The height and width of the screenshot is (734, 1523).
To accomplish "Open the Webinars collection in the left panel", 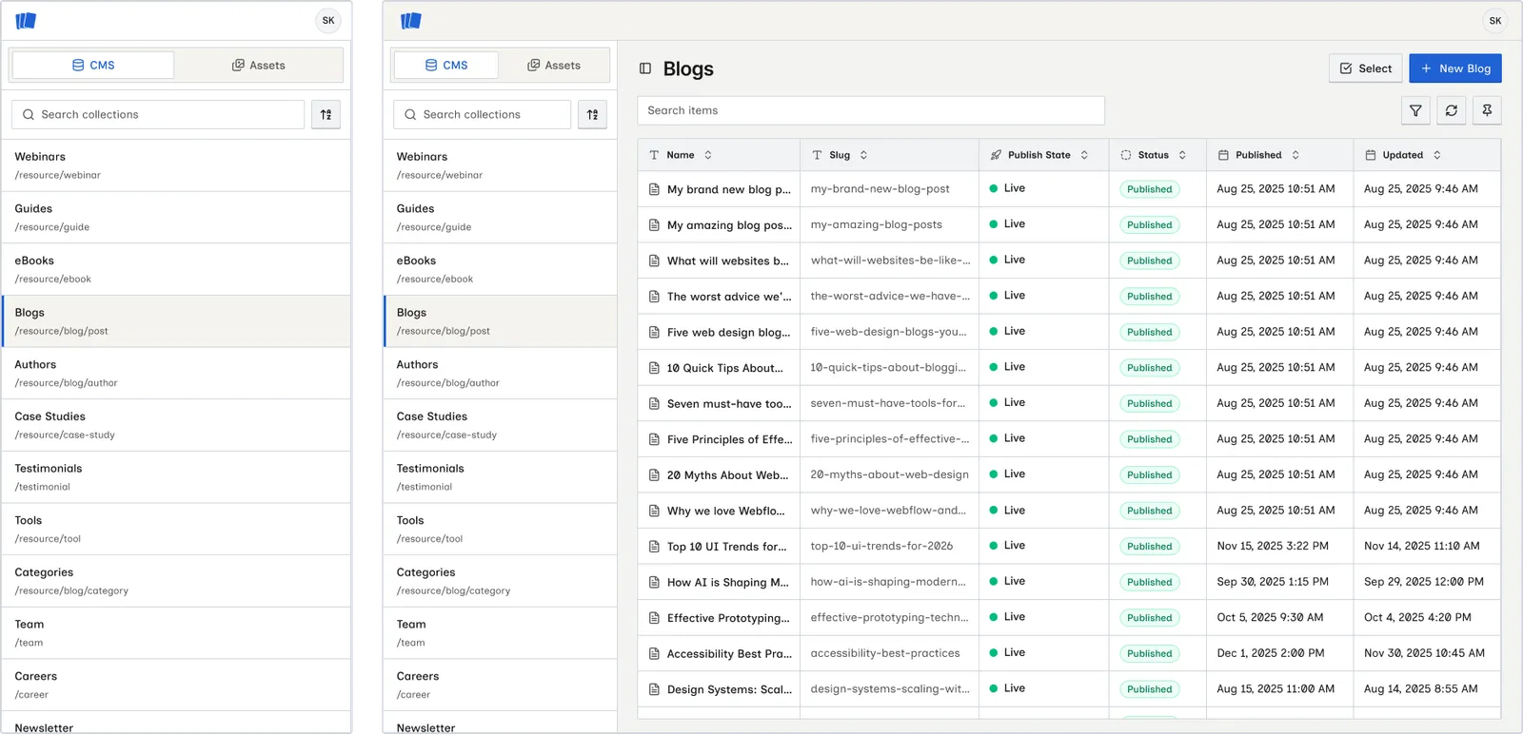I will [176, 165].
